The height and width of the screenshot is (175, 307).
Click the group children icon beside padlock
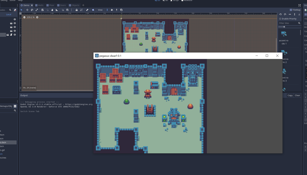coord(81,10)
